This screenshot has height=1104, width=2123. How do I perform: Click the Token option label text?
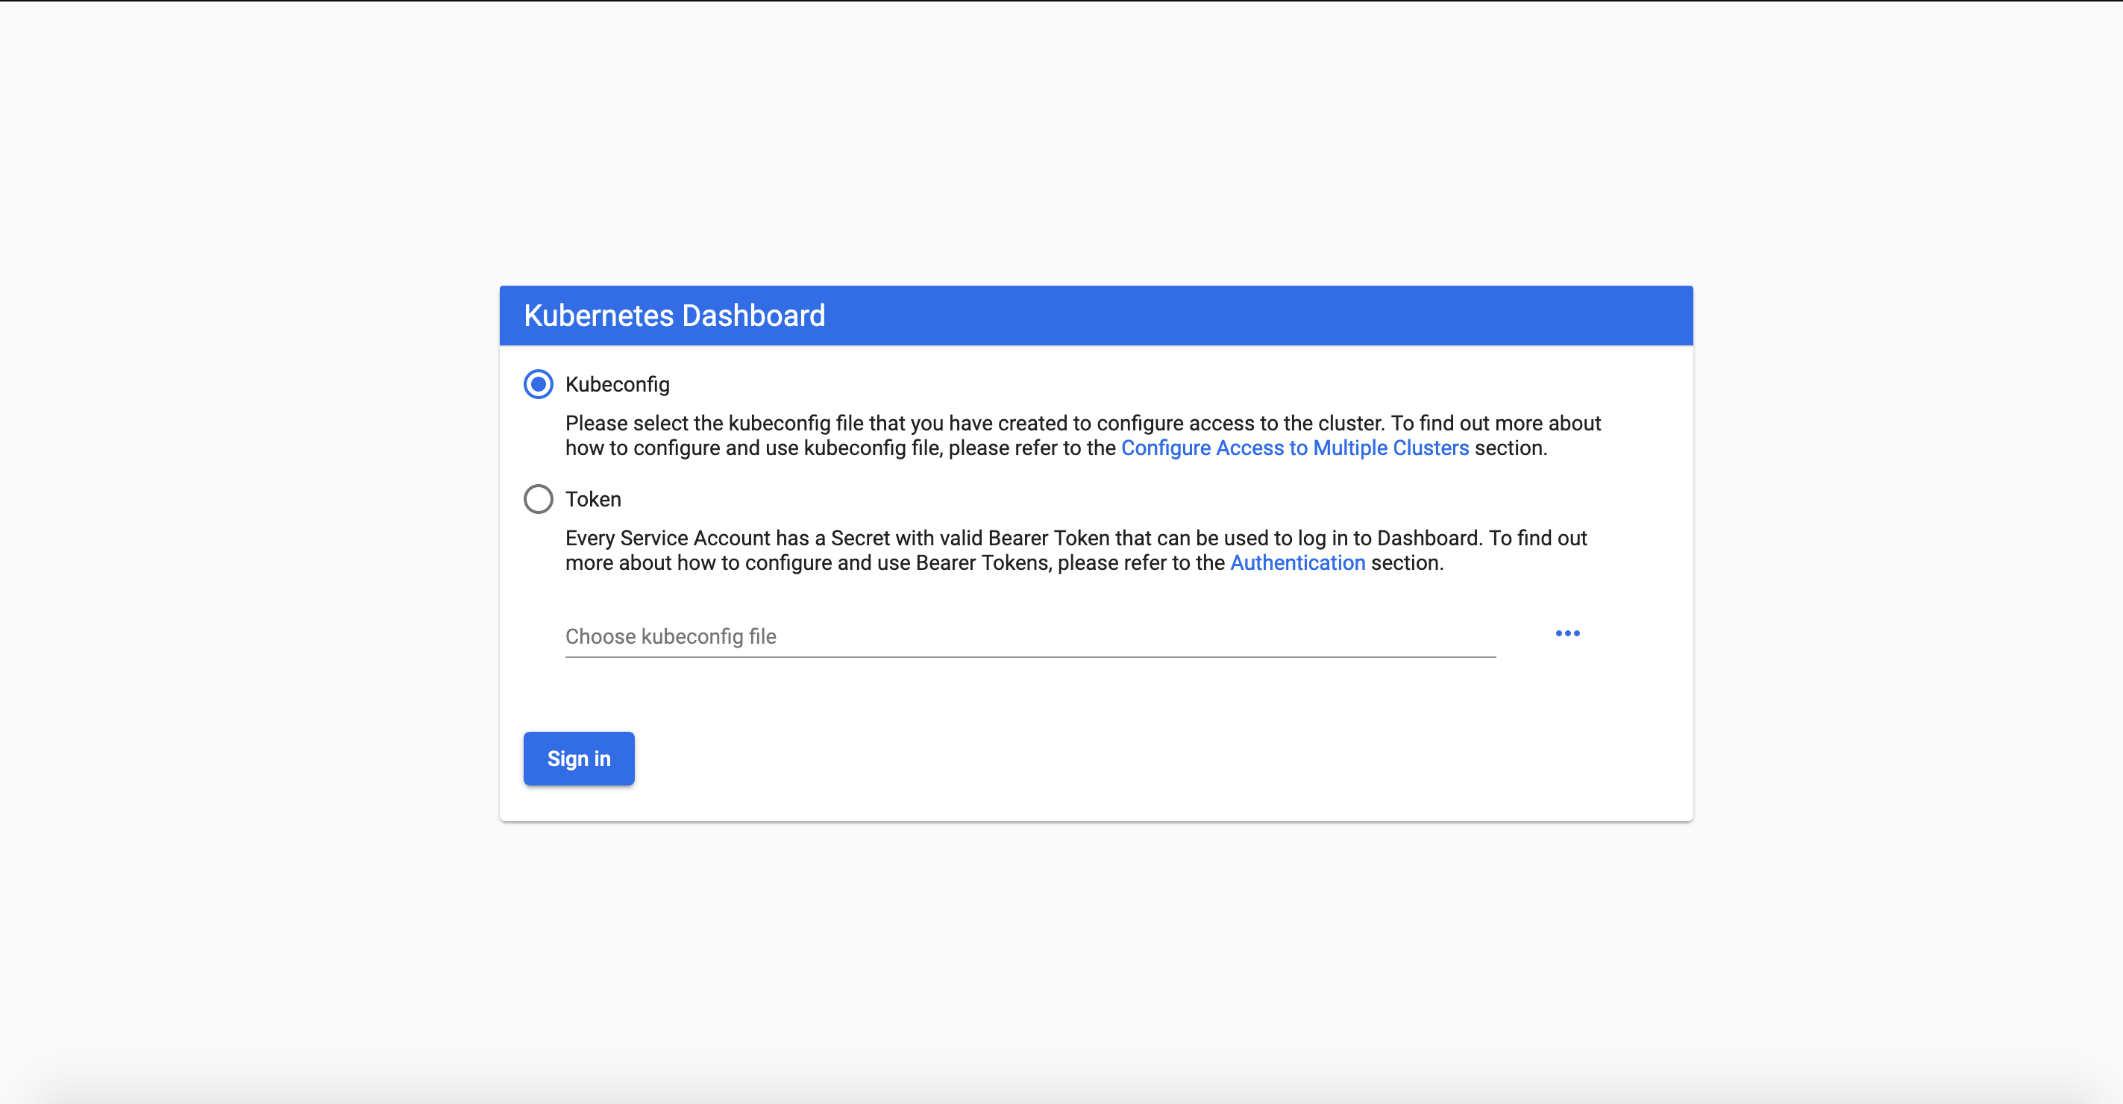[592, 498]
